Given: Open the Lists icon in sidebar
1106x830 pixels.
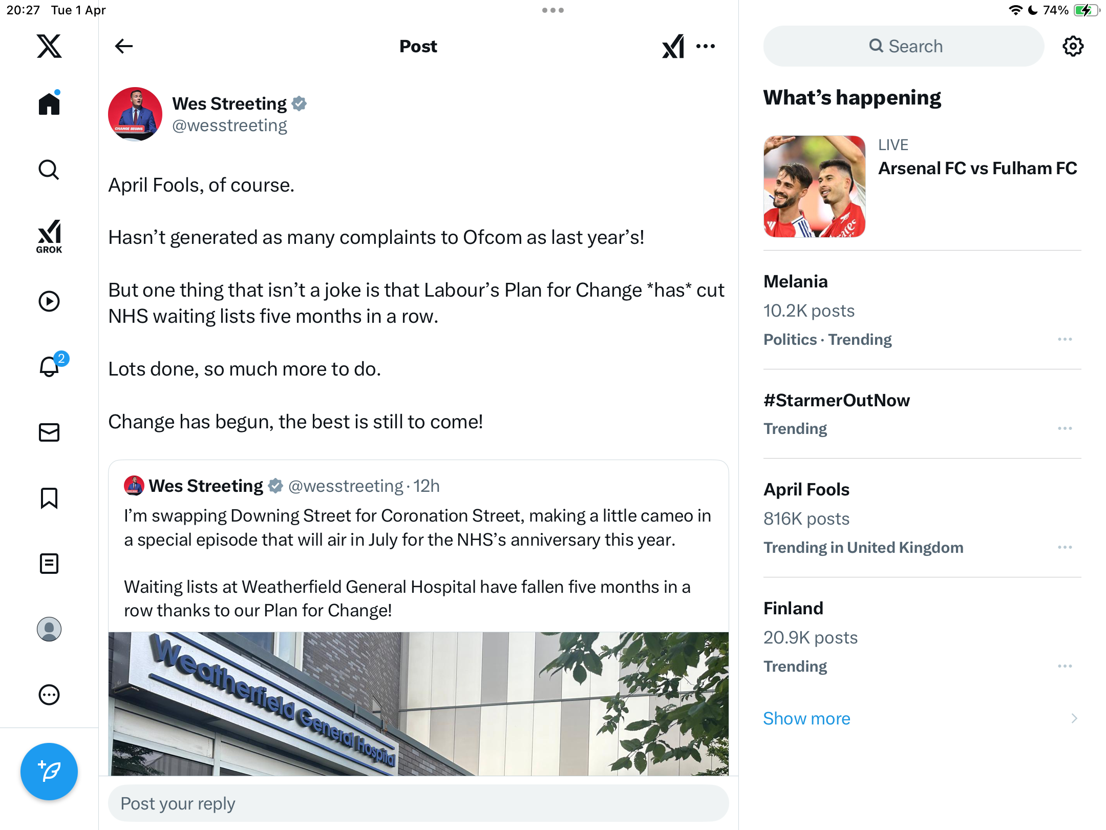Looking at the screenshot, I should (x=49, y=564).
